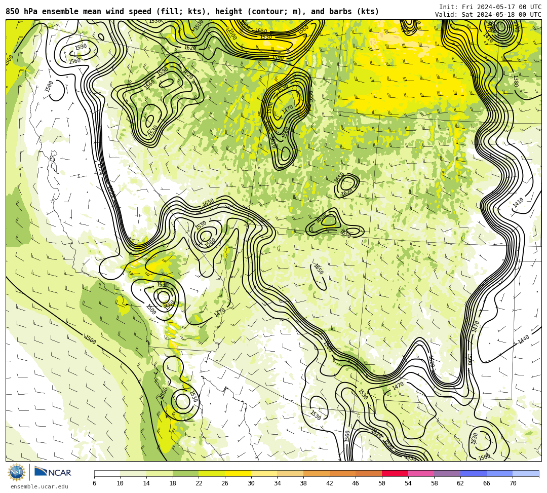Click the colorbar label 6
The image size is (547, 493).
click(x=94, y=483)
